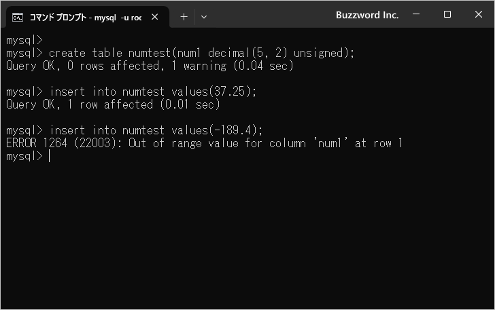495x310 pixels.
Task: Click the empty mysql prompt on first line
Action: (24, 40)
